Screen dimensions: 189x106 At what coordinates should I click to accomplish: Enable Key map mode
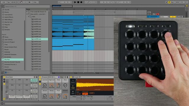172,2
